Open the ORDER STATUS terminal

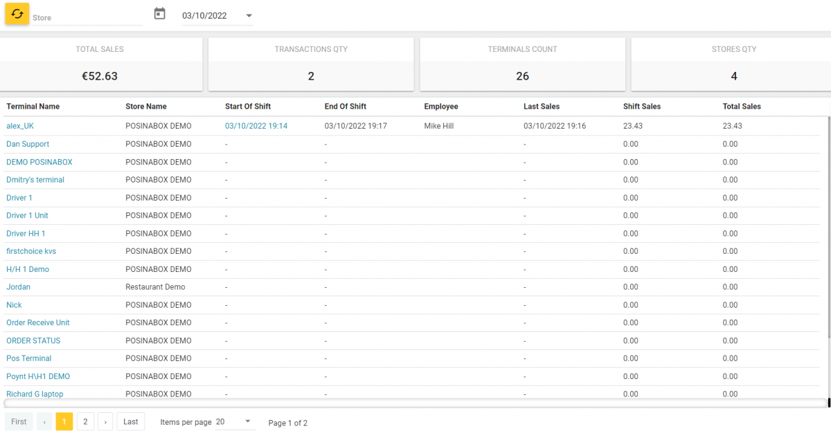[33, 340]
